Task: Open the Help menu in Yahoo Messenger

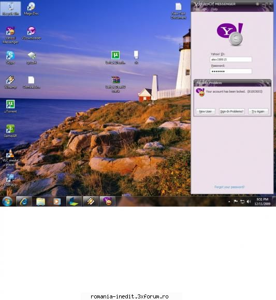Action: 214,9
